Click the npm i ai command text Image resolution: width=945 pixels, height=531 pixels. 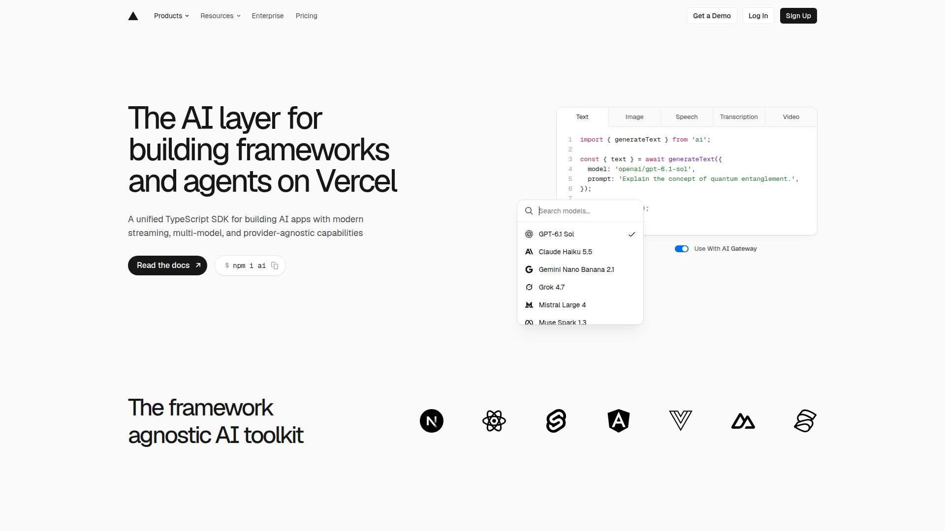coord(249,266)
